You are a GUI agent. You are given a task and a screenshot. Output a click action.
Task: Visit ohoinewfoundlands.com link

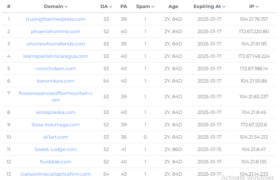pos(56,44)
